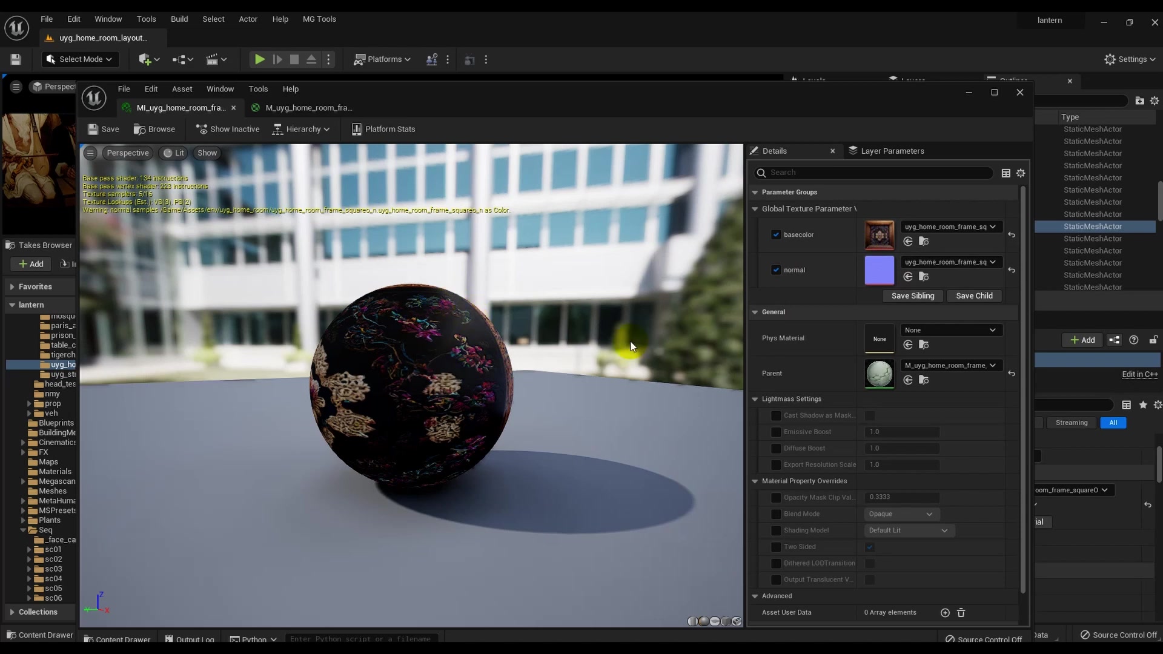The image size is (1163, 654).
Task: Click the main editor save disk icon
Action: [16, 59]
